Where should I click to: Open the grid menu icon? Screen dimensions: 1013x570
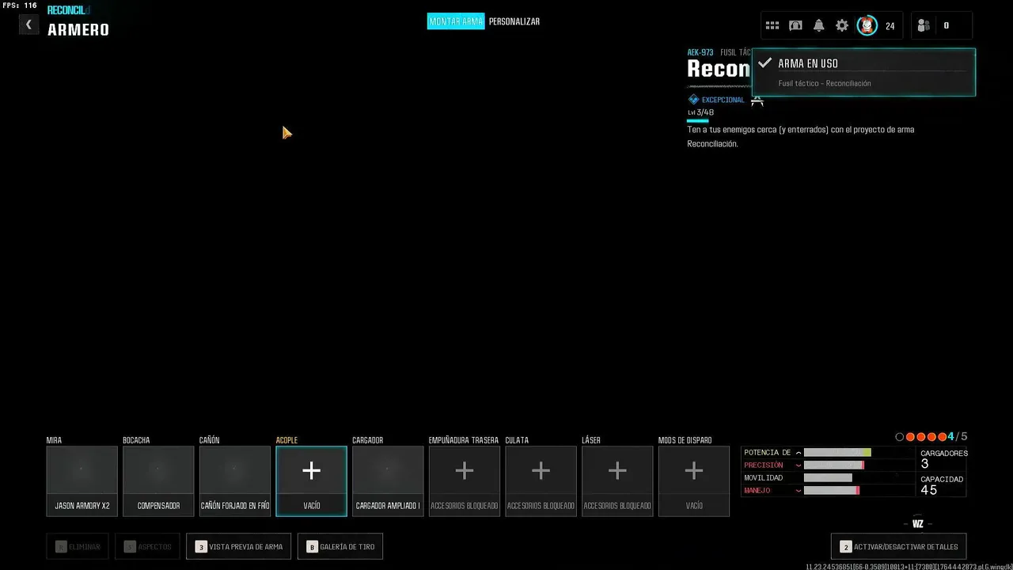pyautogui.click(x=772, y=25)
